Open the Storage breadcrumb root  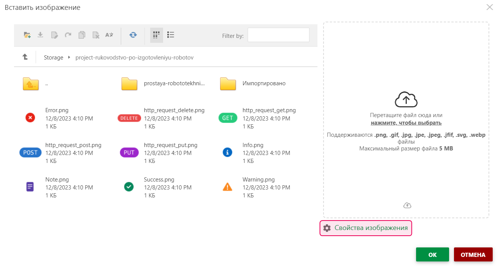click(53, 58)
